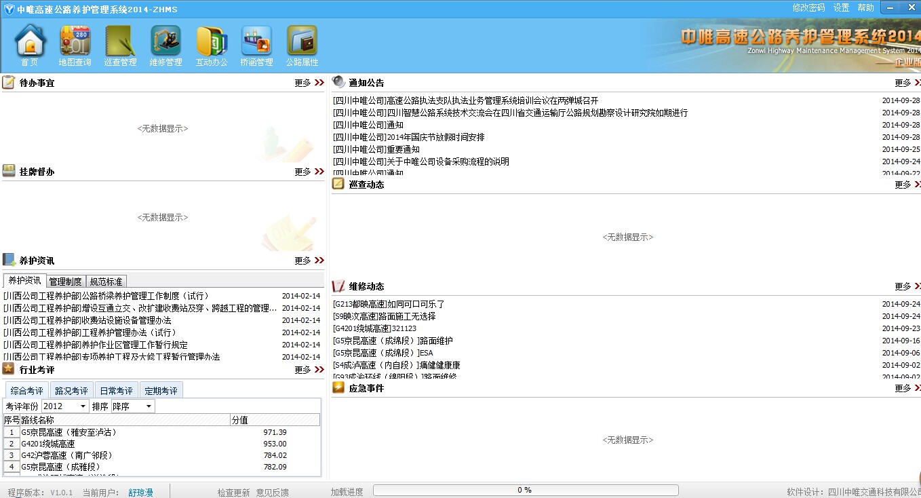
Task: Open 养护作业区管理工作暂行规定 article
Action: pyautogui.click(x=96, y=345)
